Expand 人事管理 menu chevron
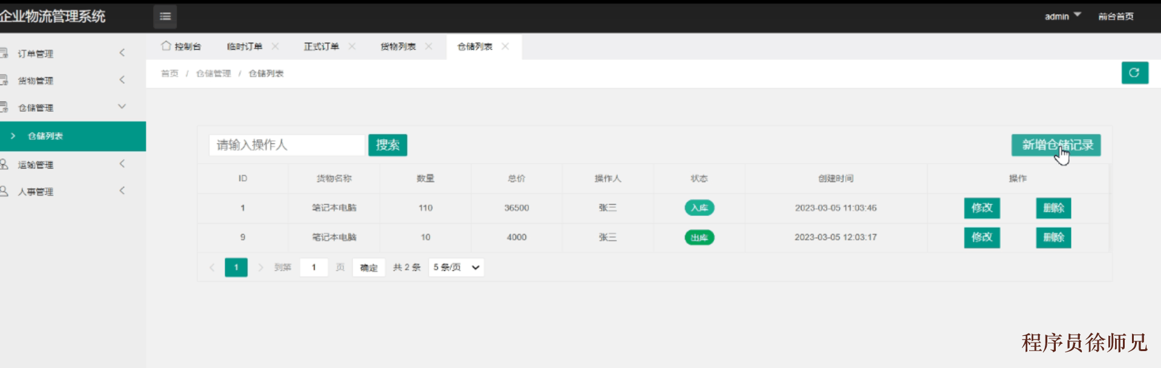 click(122, 191)
